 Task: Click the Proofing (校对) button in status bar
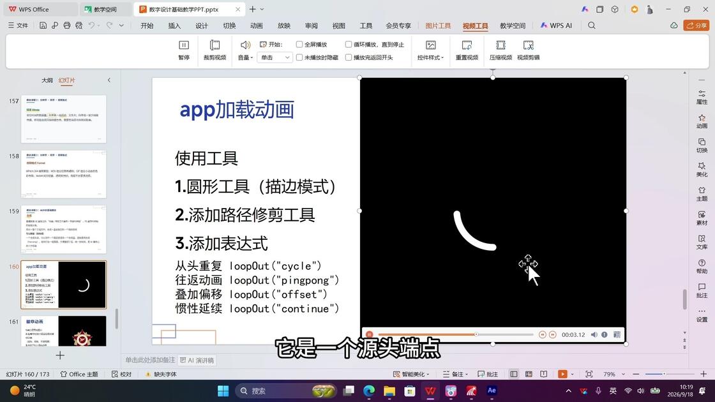point(122,374)
